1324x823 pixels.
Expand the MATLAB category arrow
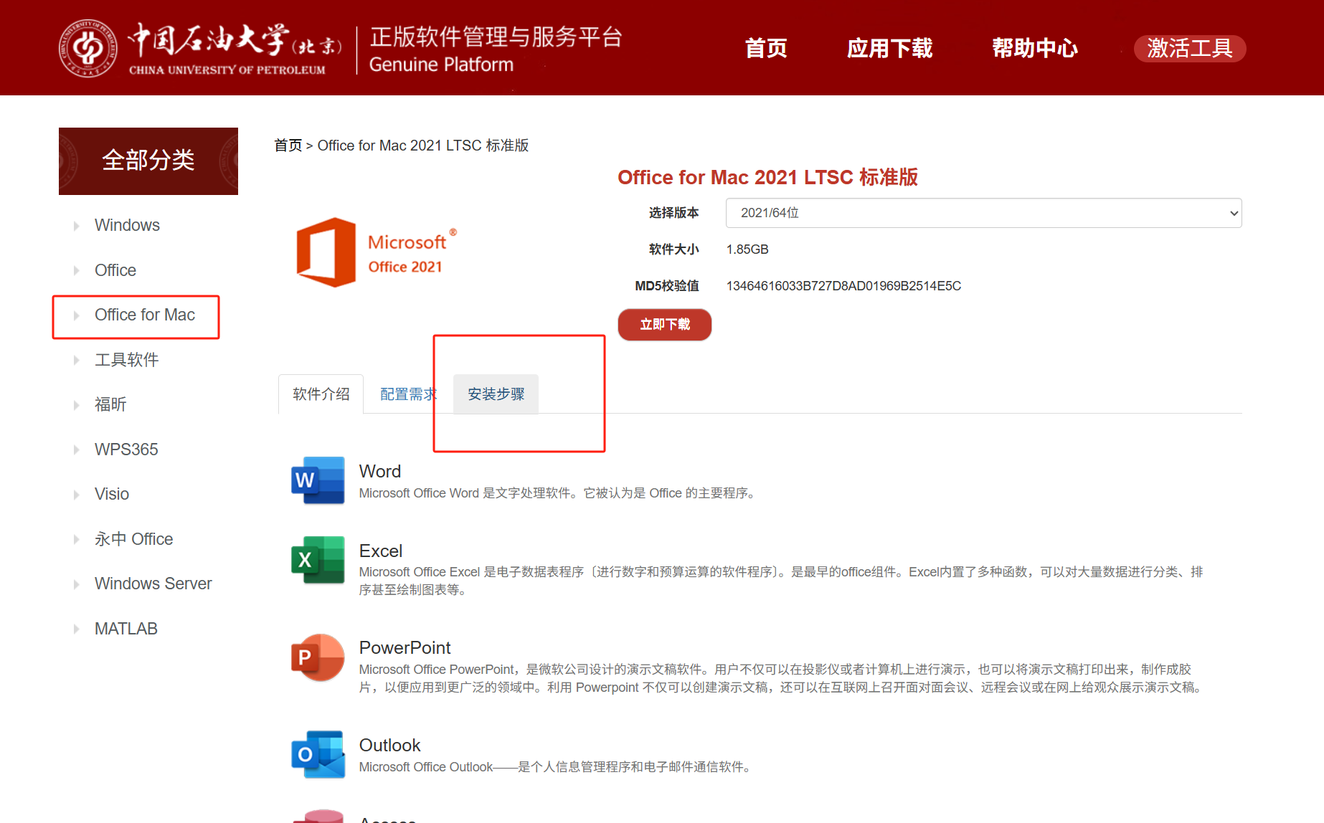tap(76, 629)
